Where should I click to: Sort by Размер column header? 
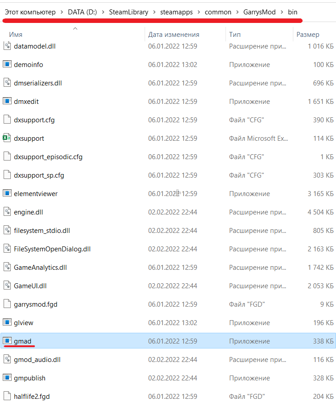[308, 35]
